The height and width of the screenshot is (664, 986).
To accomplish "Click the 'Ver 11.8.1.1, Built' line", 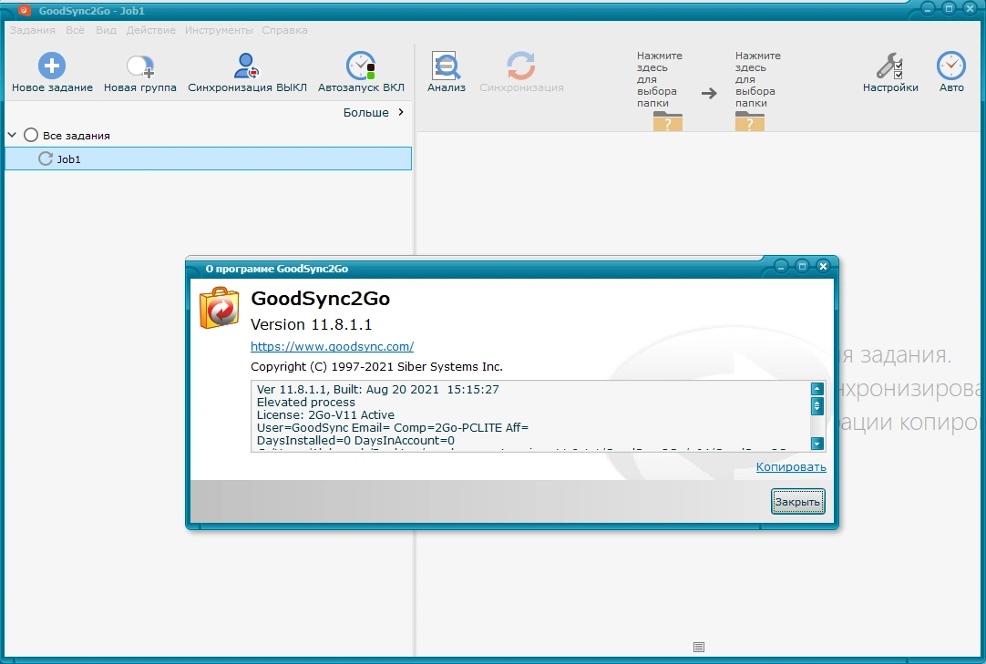I will point(377,389).
